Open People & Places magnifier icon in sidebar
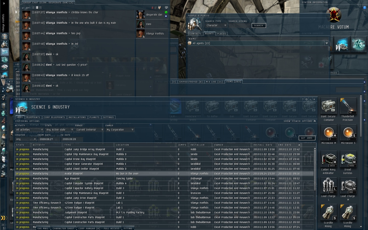Viewport: 368px width, 230px height. (5, 44)
